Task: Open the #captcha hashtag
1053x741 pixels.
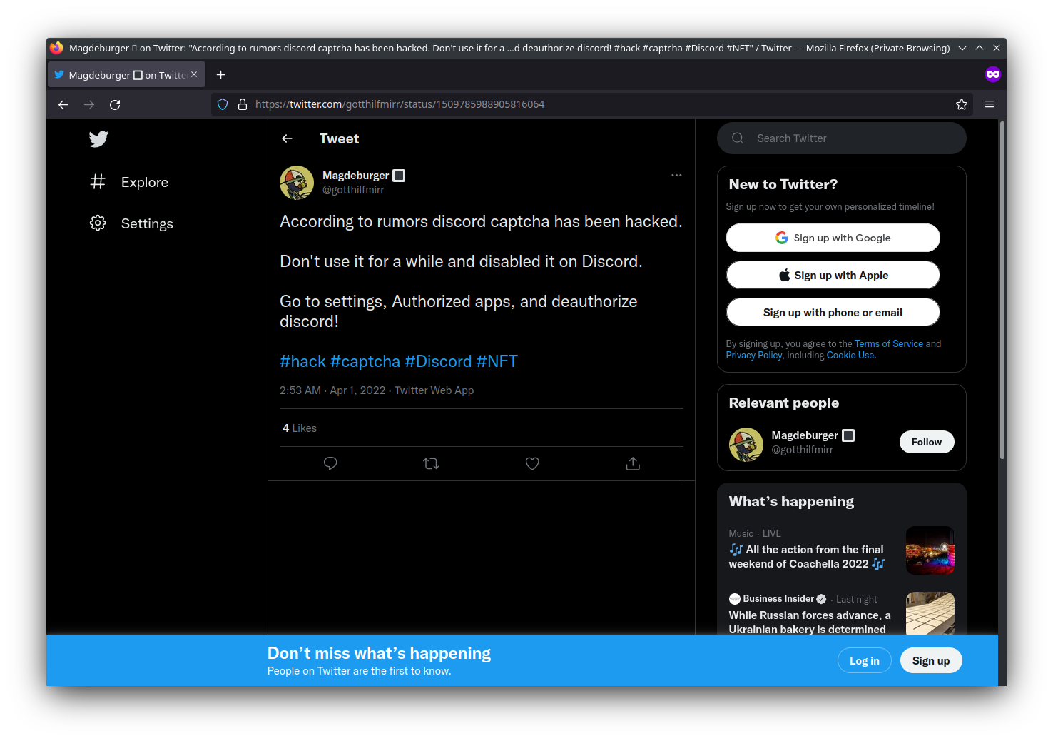Action: point(365,361)
